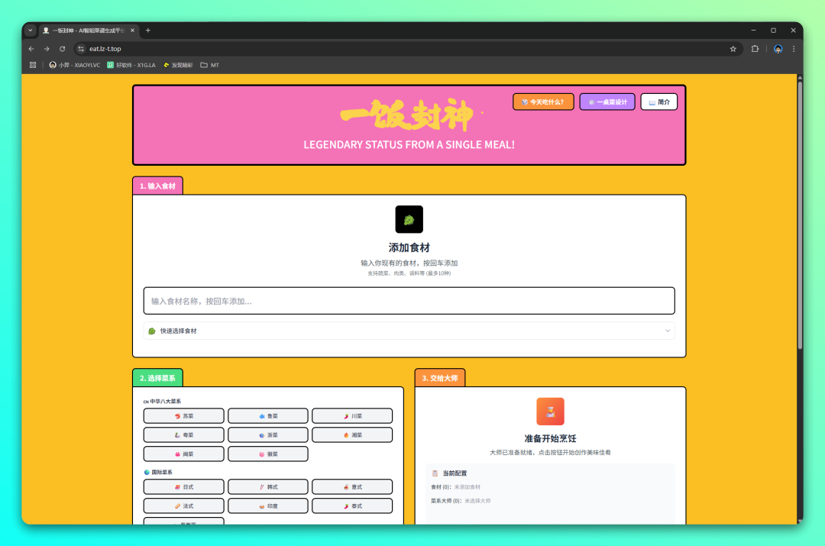The height and width of the screenshot is (546, 825).
Task: Open the 发现精彩 bookmark
Action: [x=178, y=65]
